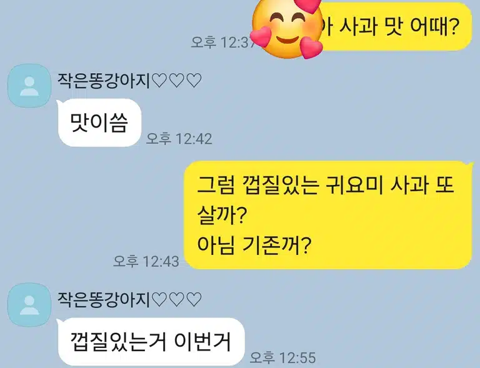Tap the 살까? text line in yellow bubble
480x368 pixels.
point(222,216)
